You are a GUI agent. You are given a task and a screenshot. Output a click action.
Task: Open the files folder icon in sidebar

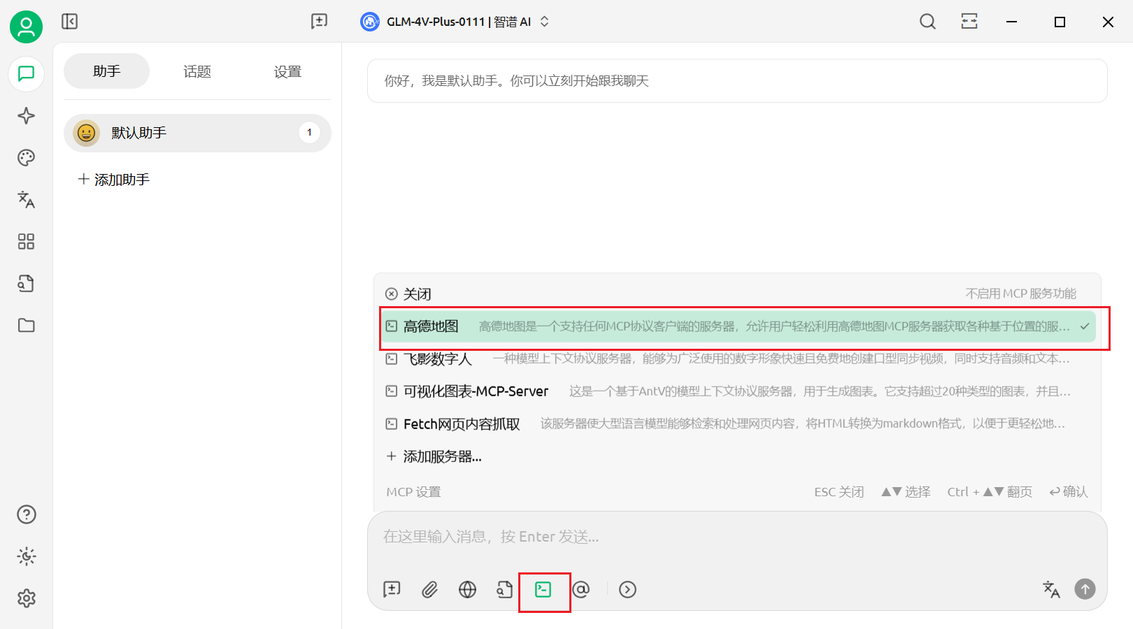pyautogui.click(x=27, y=326)
